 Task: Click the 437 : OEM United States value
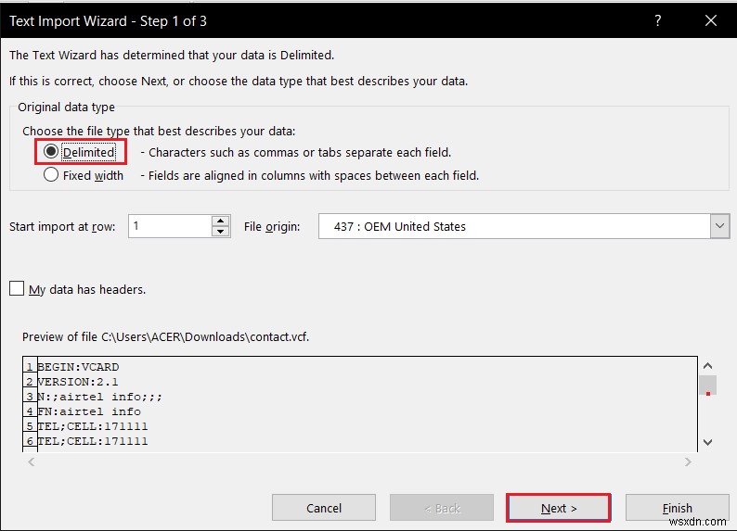coord(399,226)
